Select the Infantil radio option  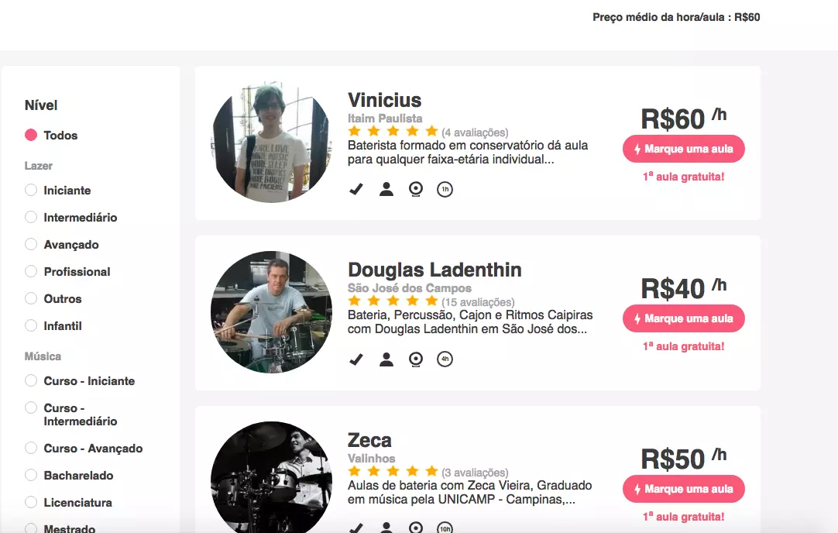point(31,326)
